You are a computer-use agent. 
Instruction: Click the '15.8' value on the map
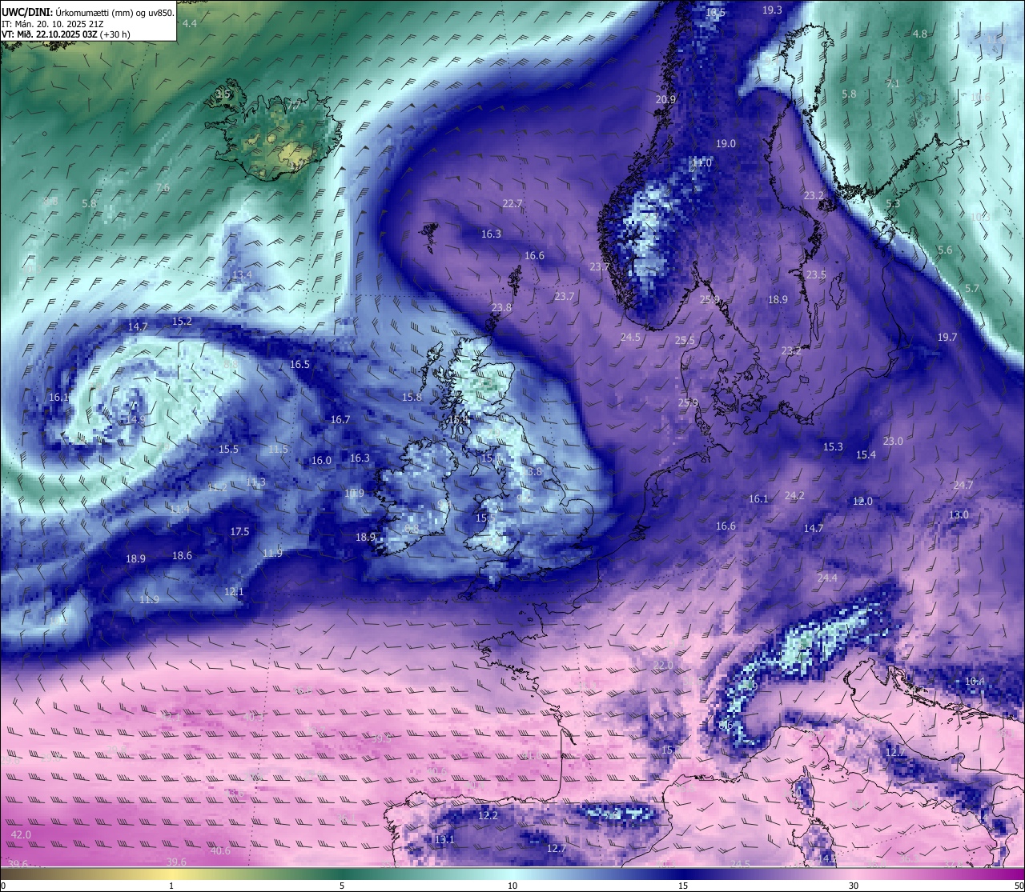412,398
